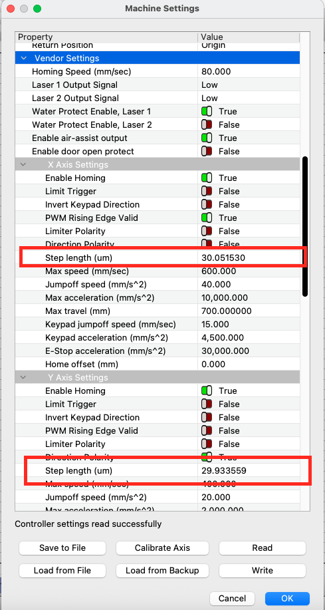Viewport: 325px width, 610px height.
Task: Click the vertical scrollbar thumb
Action: coord(305,226)
